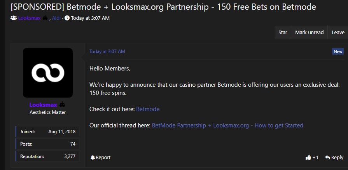Image resolution: width=348 pixels, height=170 pixels.
Task: Open BetMode Partnership How to get Started thread
Action: click(x=227, y=125)
